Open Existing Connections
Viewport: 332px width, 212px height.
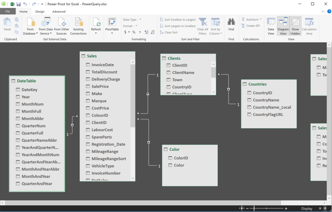pyautogui.click(x=78, y=26)
